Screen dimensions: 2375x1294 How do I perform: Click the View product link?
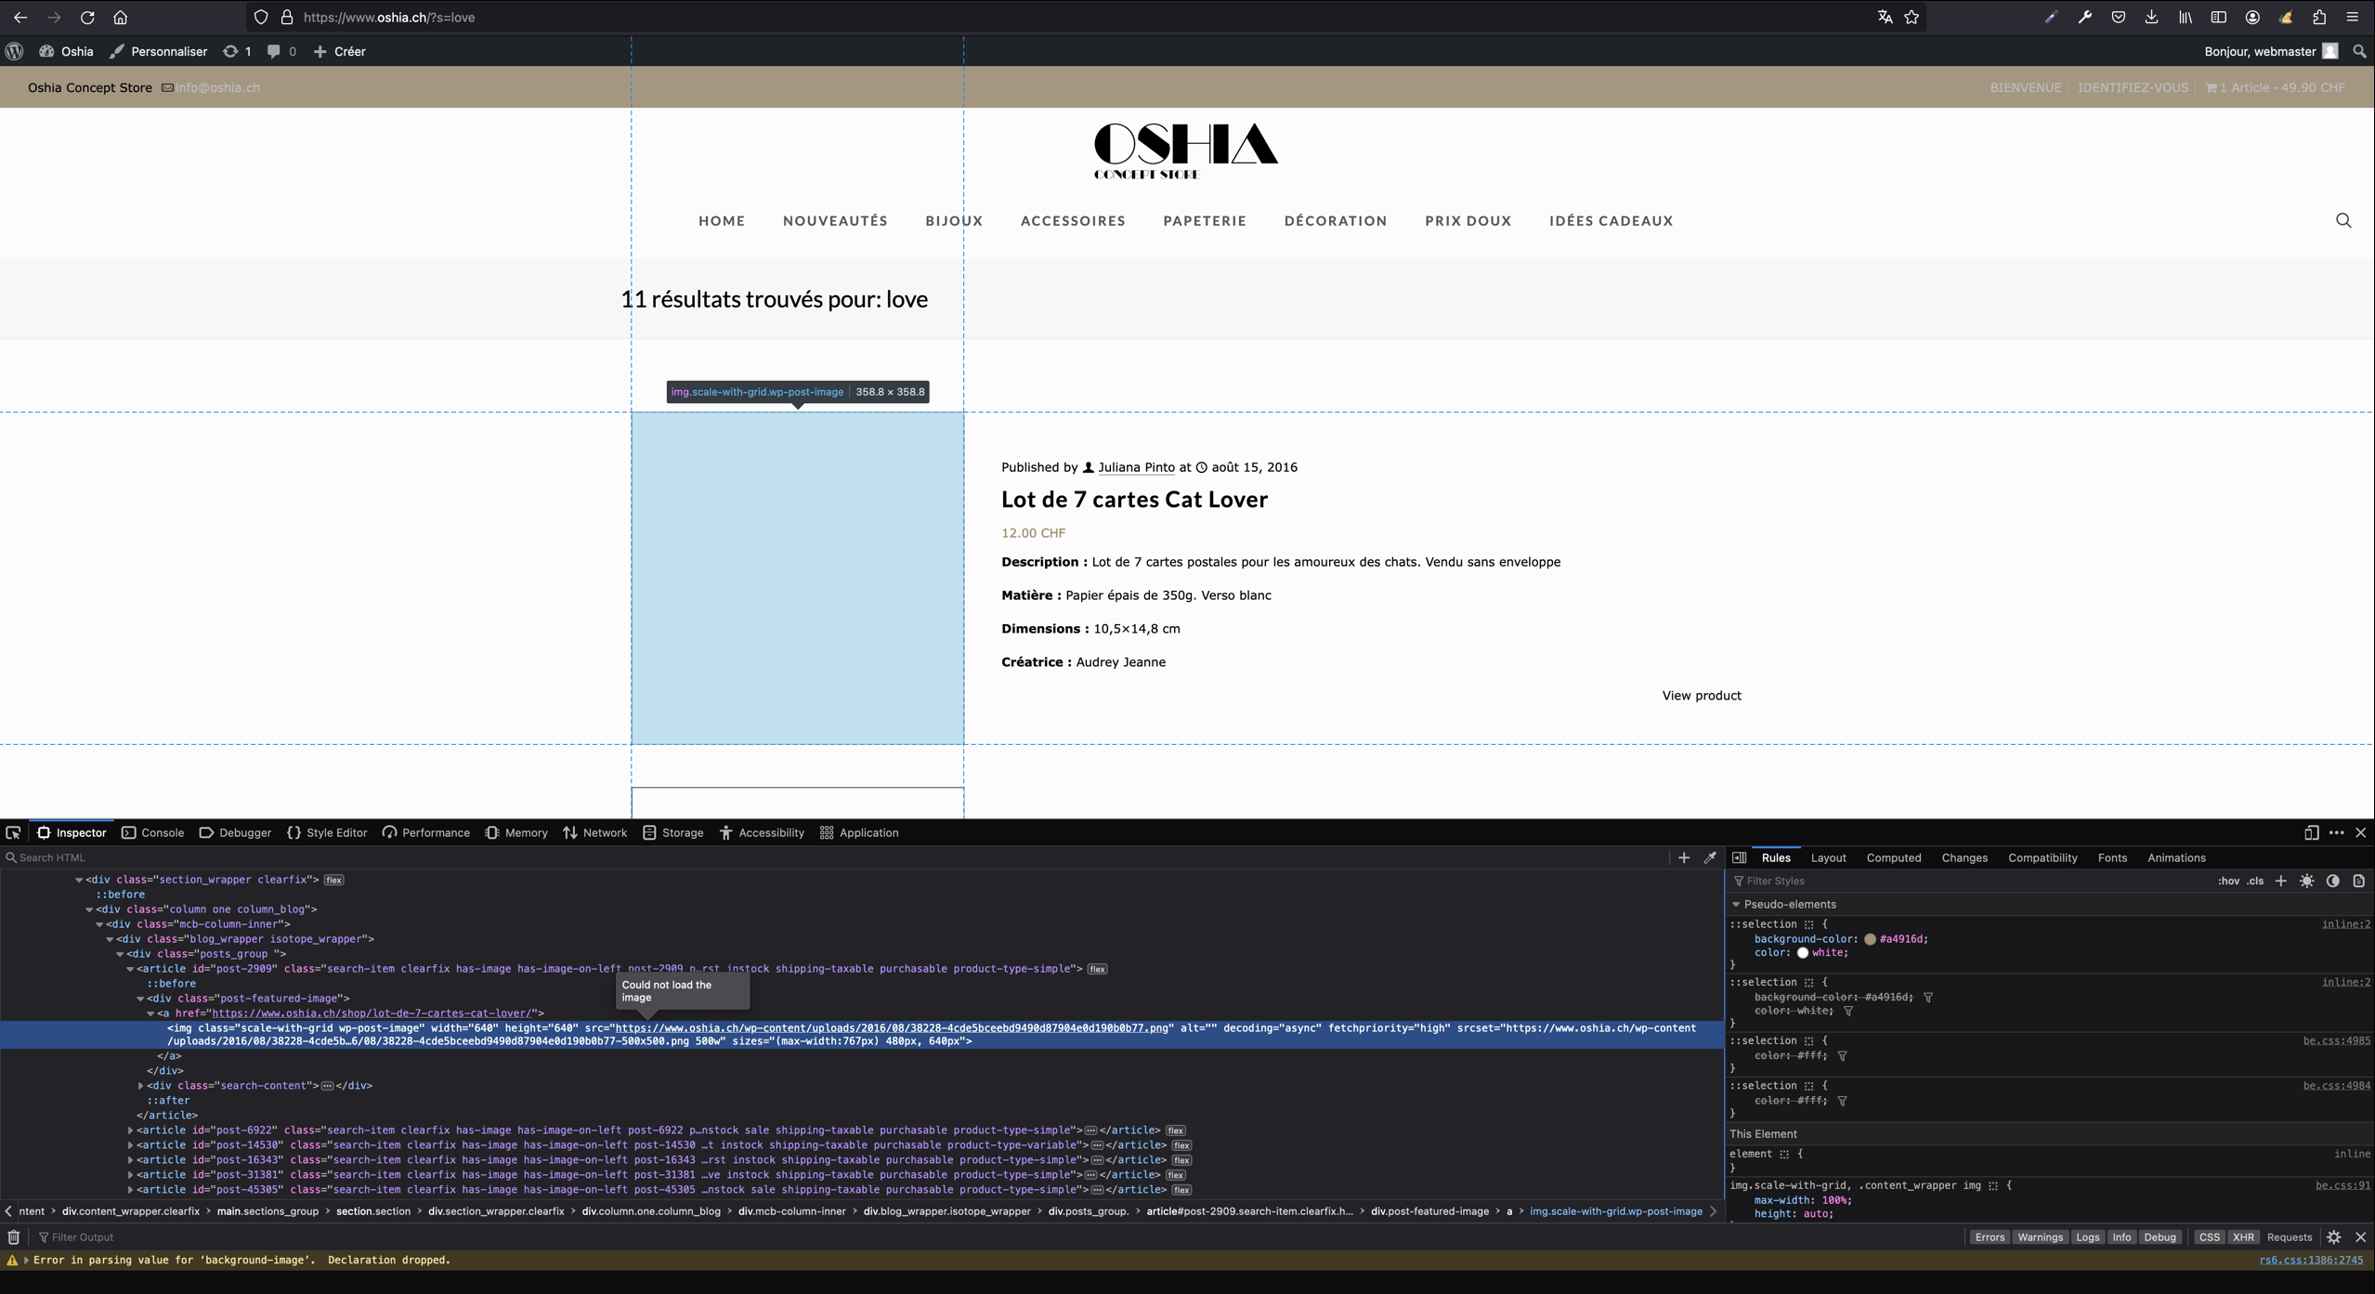click(1702, 695)
